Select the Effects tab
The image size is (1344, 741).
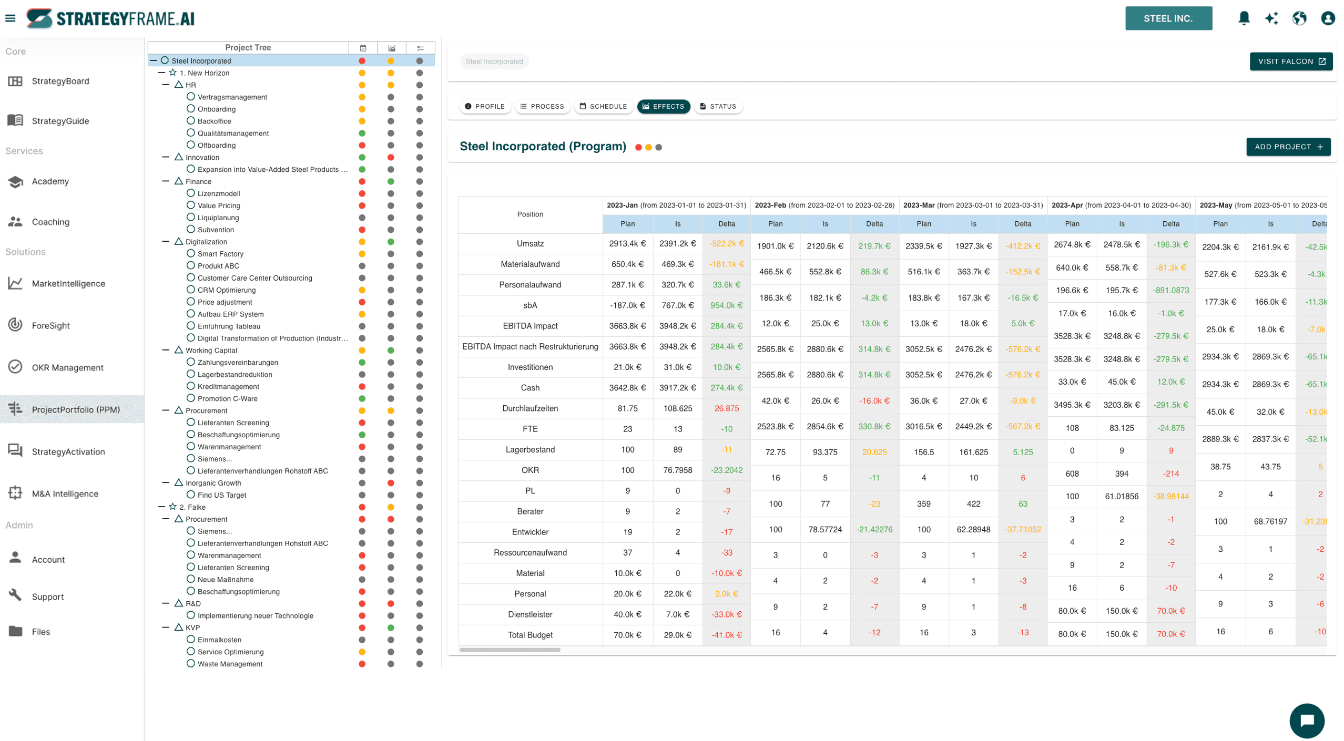(663, 106)
